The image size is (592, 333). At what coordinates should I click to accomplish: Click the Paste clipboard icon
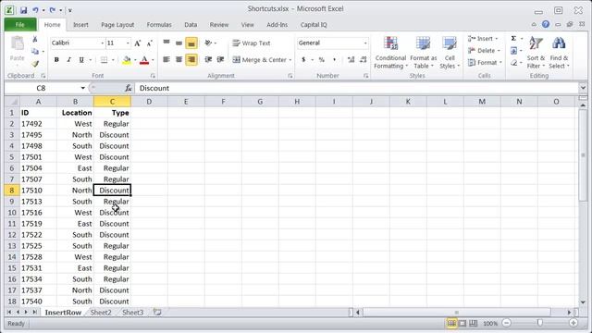click(x=17, y=43)
